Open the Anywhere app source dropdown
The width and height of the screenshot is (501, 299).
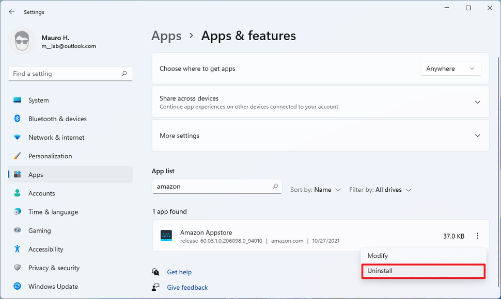450,68
